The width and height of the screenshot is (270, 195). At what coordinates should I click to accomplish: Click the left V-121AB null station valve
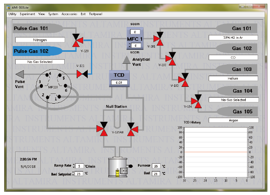click(x=102, y=129)
